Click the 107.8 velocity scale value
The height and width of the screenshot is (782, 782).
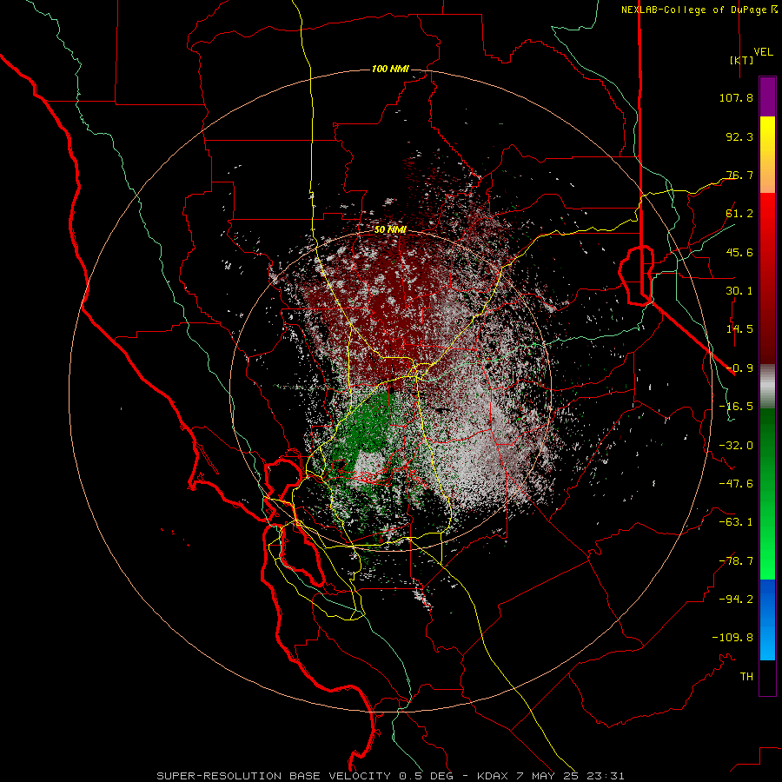click(736, 97)
